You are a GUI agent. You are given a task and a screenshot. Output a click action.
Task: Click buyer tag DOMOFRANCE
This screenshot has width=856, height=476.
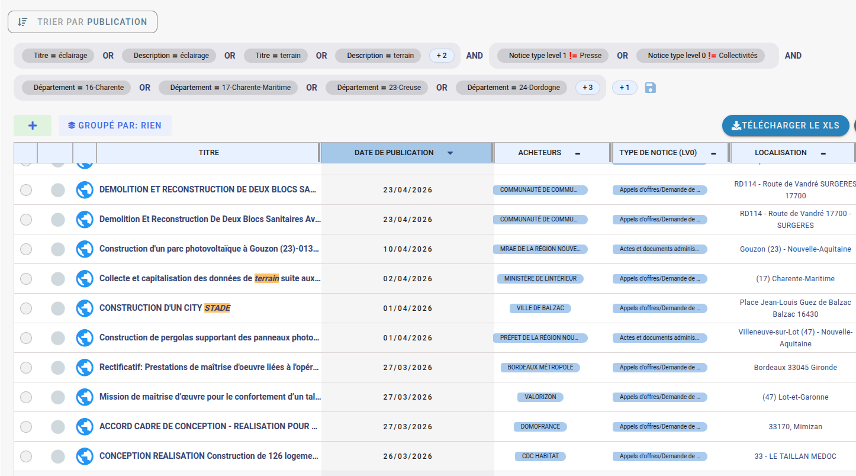(540, 426)
